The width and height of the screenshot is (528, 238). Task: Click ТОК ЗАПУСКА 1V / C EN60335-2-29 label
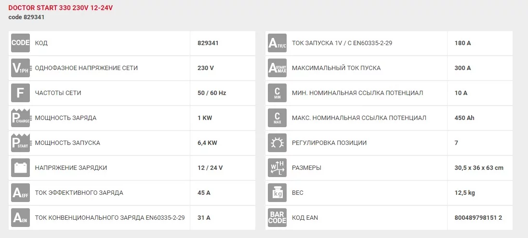coord(342,43)
